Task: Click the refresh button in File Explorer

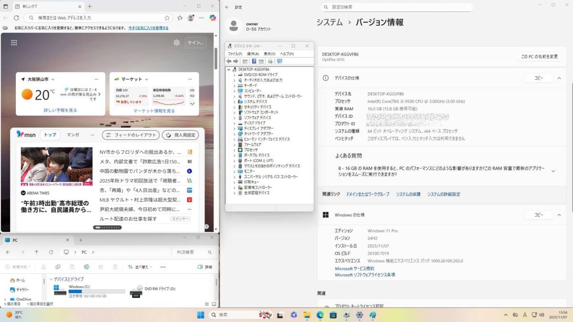Action: pyautogui.click(x=51, y=252)
